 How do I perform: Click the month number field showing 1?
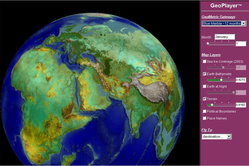tap(241, 44)
